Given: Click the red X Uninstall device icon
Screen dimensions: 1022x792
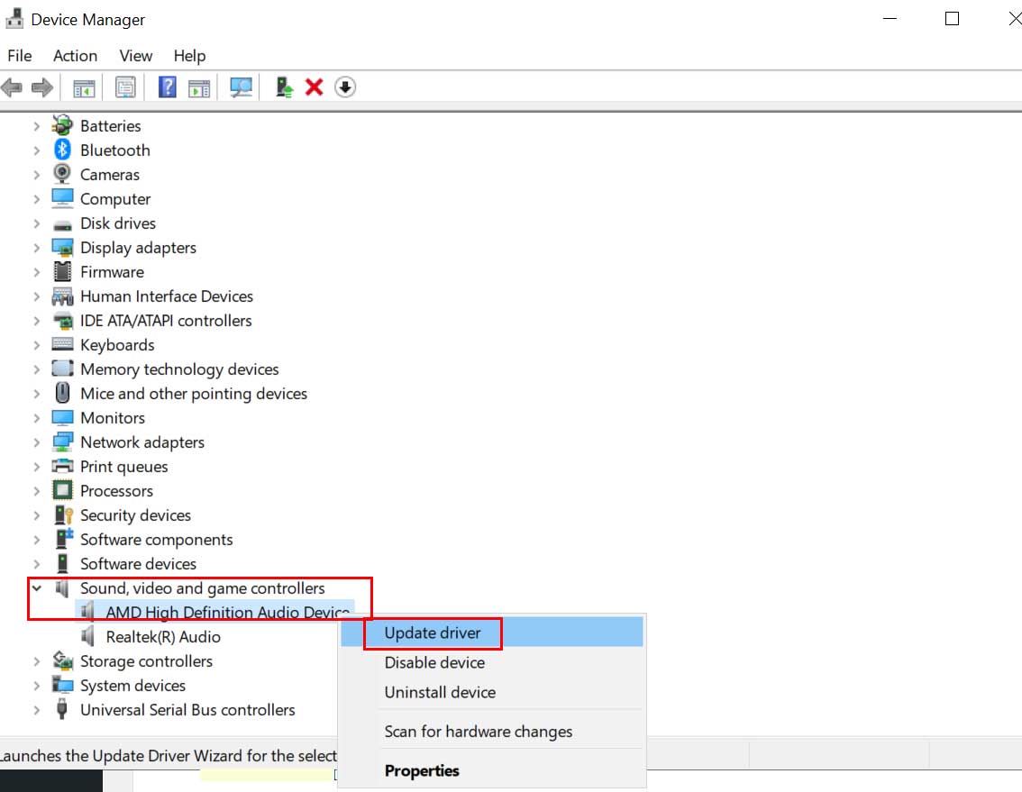Looking at the screenshot, I should tap(314, 87).
